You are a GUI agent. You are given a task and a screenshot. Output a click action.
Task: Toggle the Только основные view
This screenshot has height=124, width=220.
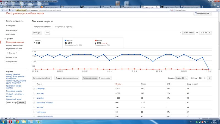pyautogui.click(x=89, y=78)
